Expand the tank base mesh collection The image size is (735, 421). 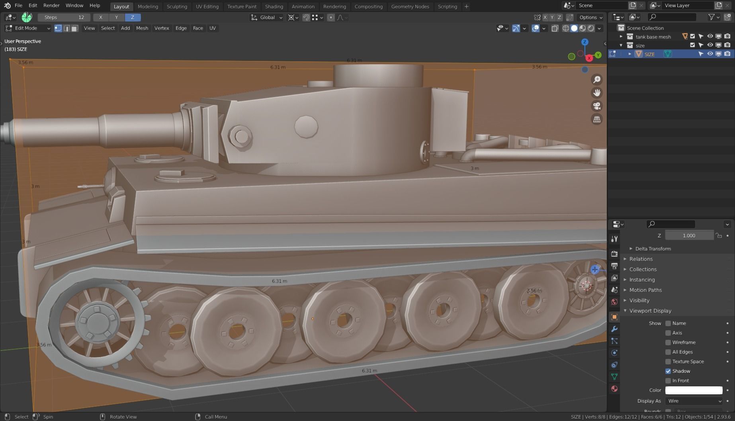pos(621,37)
